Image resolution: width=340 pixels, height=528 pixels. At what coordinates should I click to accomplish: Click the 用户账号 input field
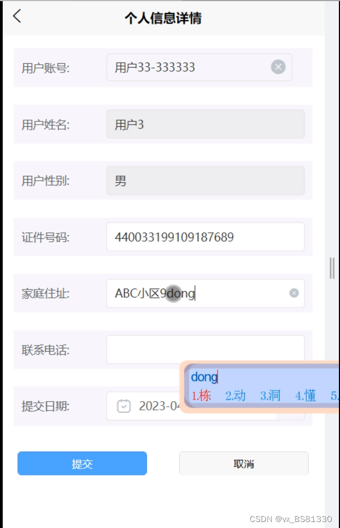[199, 67]
